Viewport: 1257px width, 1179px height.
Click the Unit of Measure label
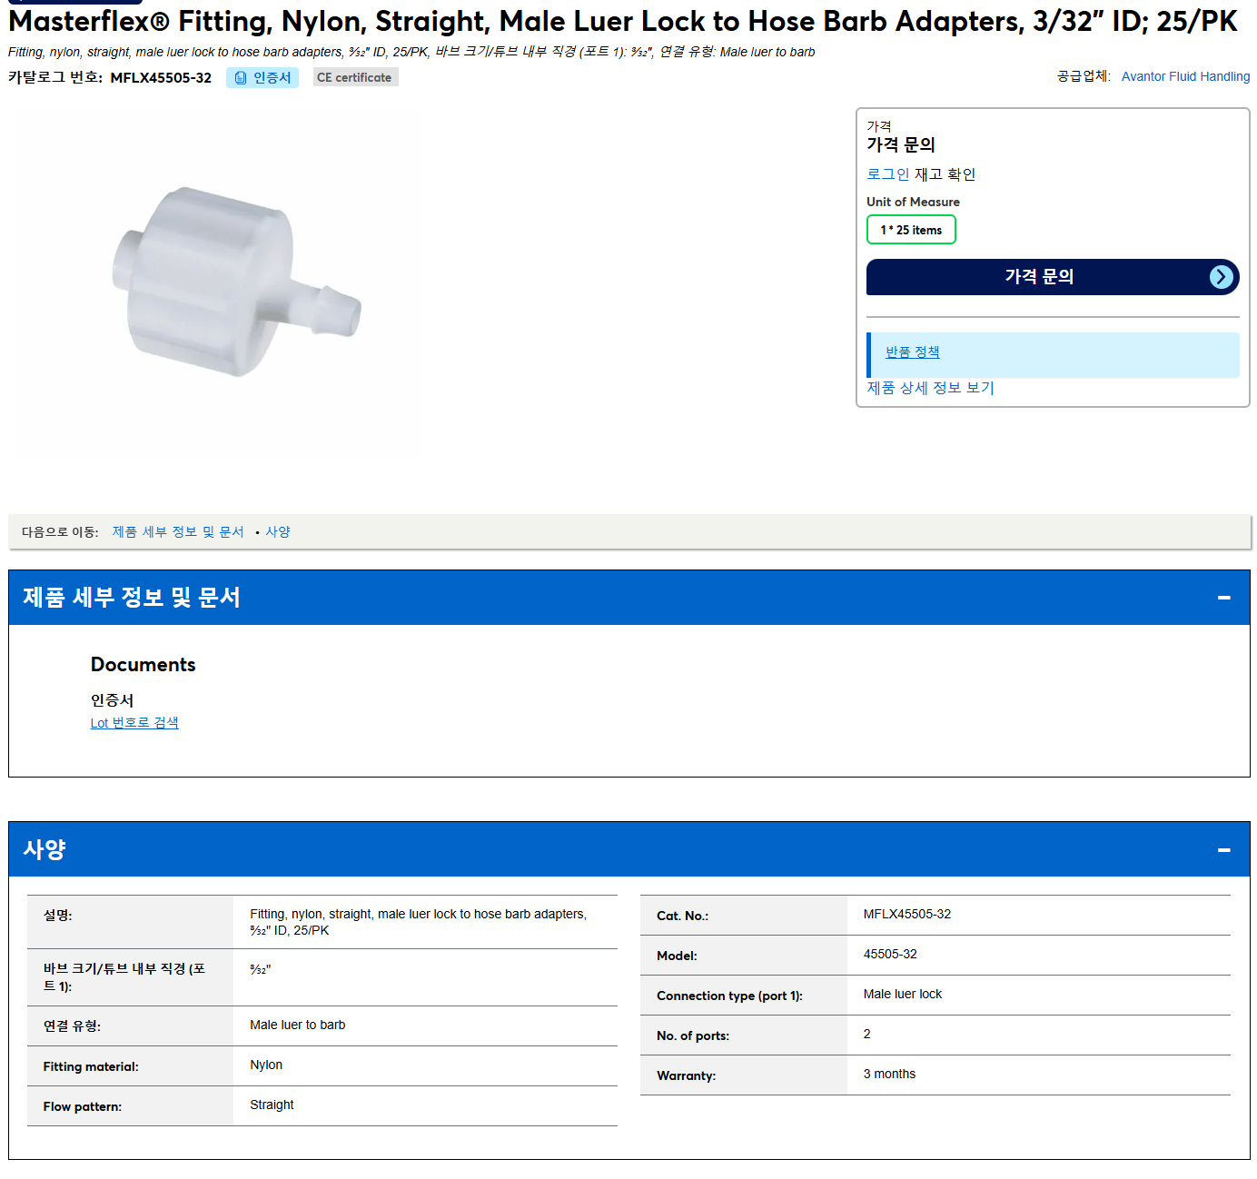pos(913,202)
